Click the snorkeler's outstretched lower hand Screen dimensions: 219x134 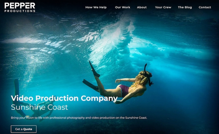pos(117,102)
